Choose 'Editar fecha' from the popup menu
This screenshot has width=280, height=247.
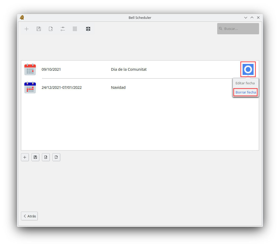pos(245,83)
